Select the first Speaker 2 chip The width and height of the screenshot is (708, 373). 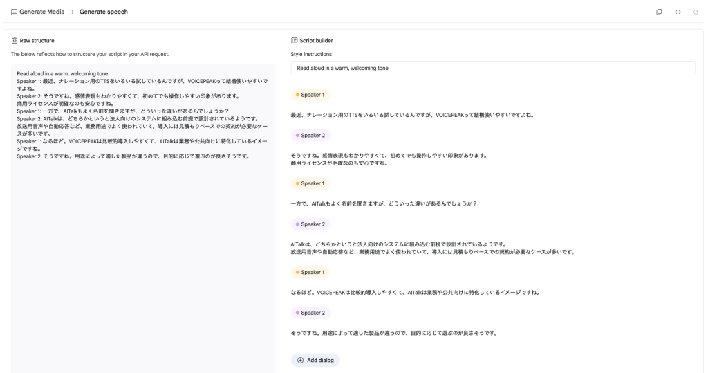click(310, 135)
